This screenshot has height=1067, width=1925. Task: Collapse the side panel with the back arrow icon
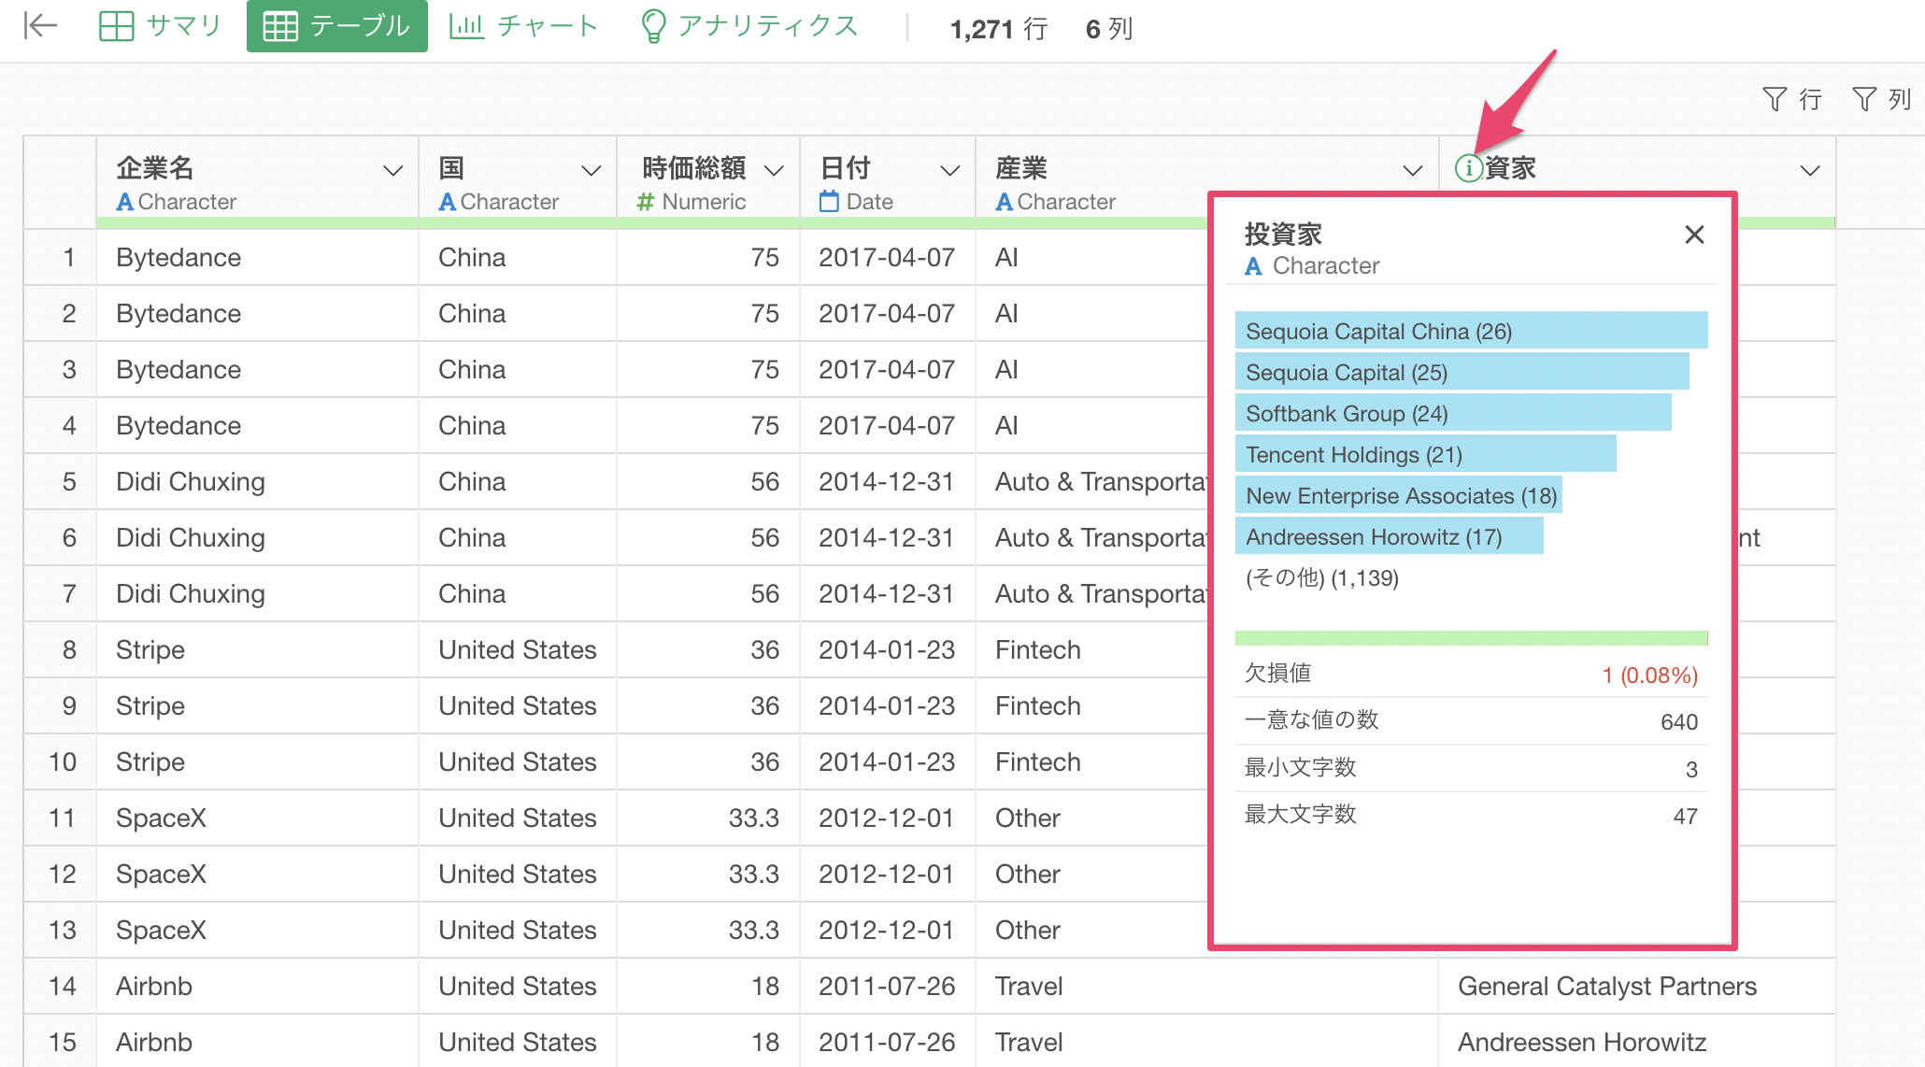pos(40,26)
